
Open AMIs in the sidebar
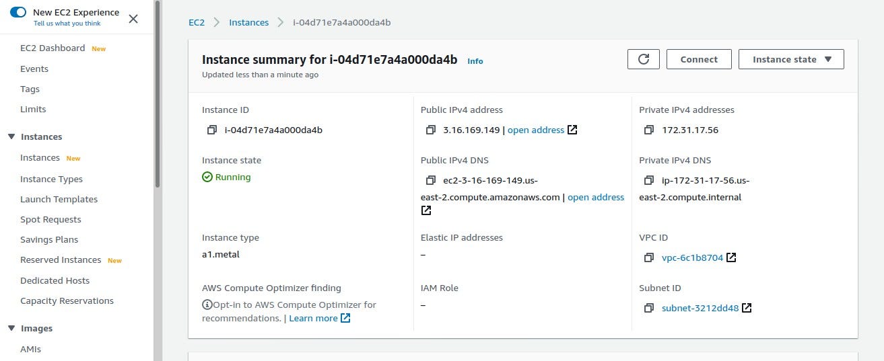pos(30,349)
